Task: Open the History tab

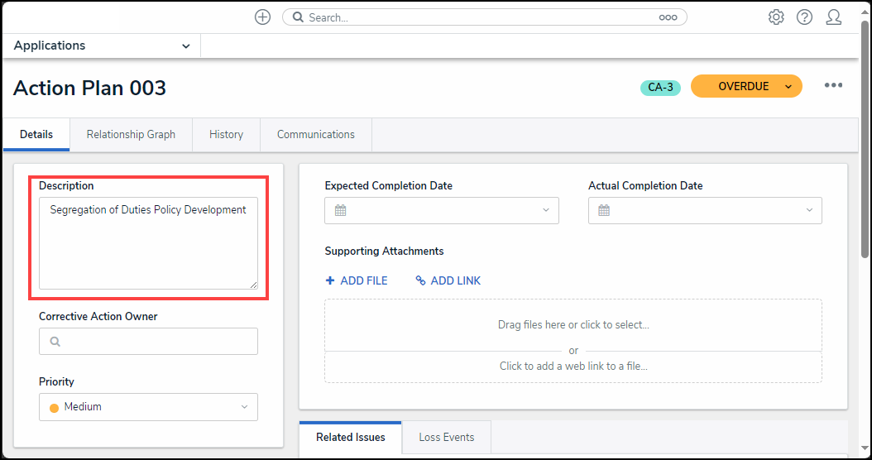Action: (x=226, y=135)
